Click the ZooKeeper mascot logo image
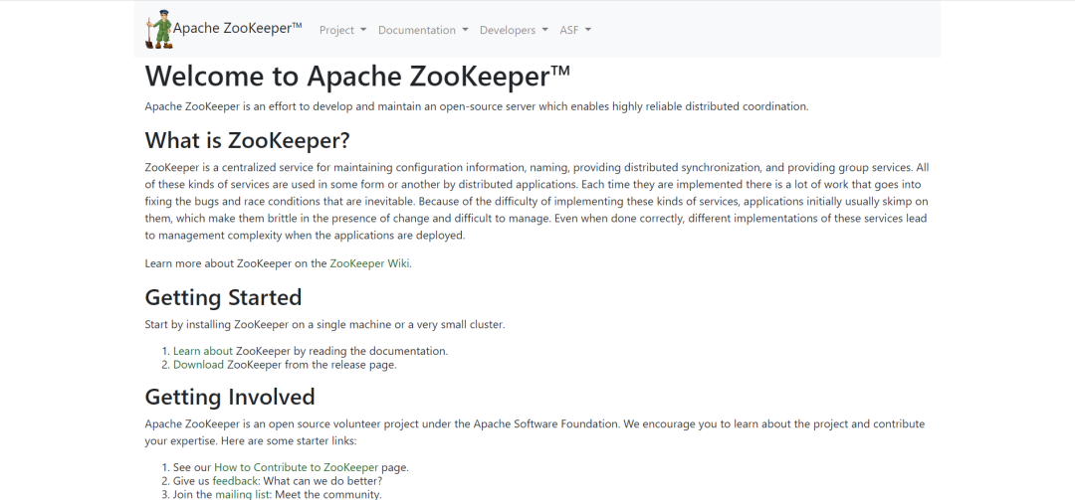The width and height of the screenshot is (1075, 500). point(159,30)
